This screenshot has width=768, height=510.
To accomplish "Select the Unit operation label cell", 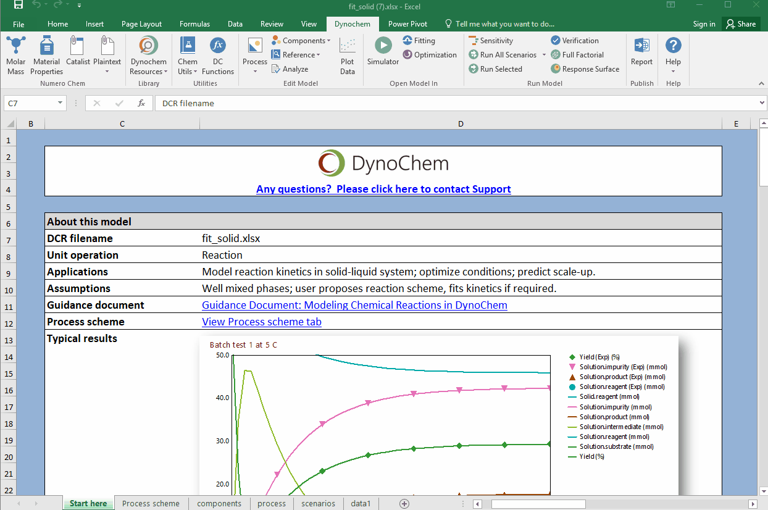I will pos(122,255).
